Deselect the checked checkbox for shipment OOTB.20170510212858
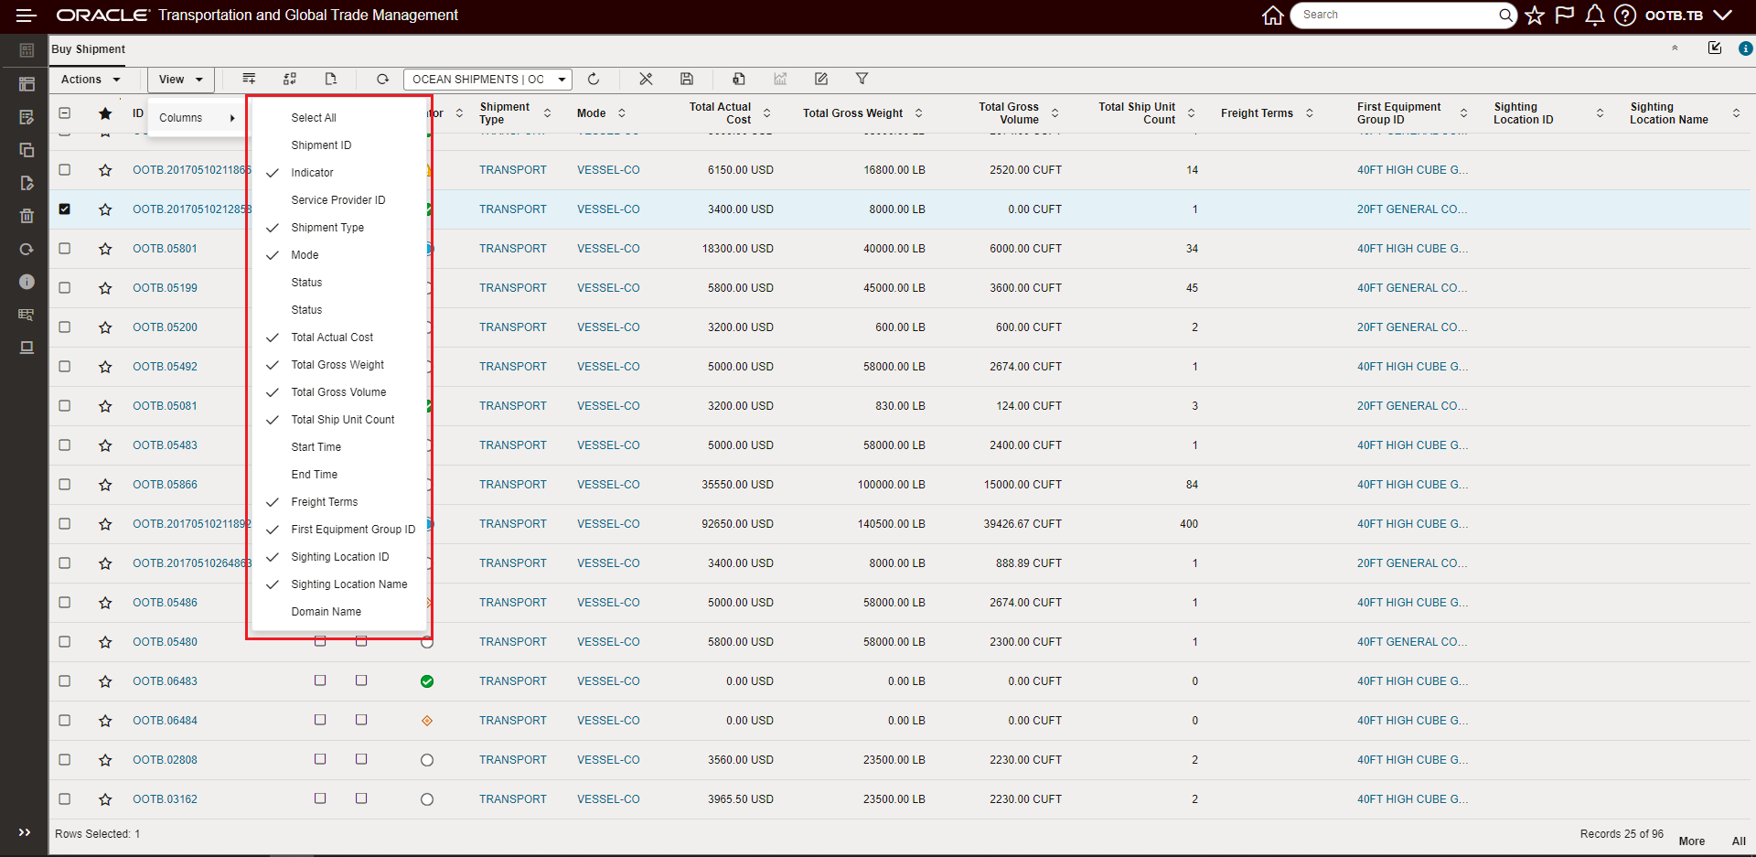The width and height of the screenshot is (1756, 857). click(65, 209)
